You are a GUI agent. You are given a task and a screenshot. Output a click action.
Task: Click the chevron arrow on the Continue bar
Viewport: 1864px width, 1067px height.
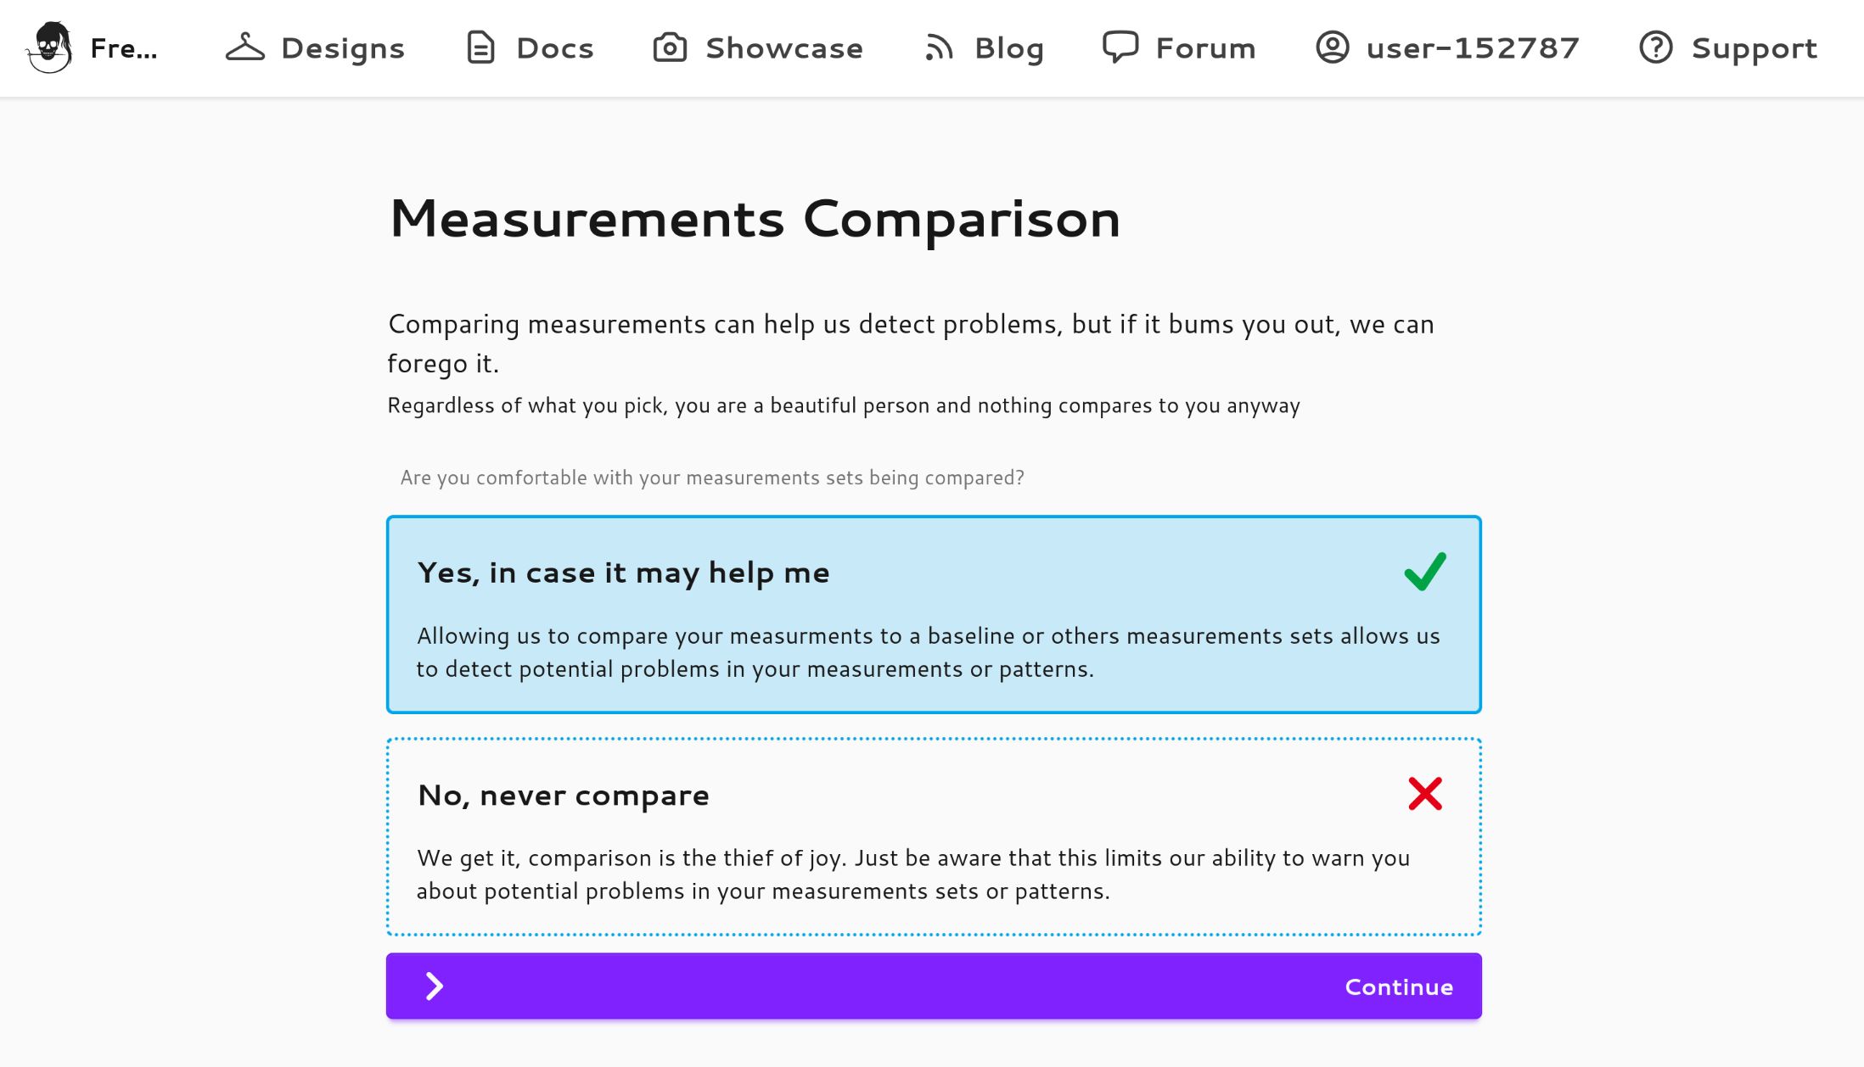[435, 986]
